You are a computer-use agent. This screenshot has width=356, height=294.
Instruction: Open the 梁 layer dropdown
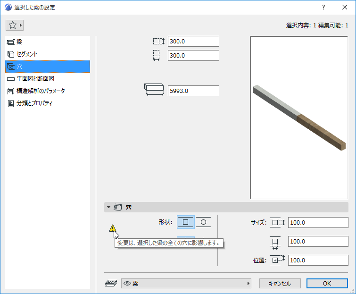pyautogui.click(x=186, y=283)
